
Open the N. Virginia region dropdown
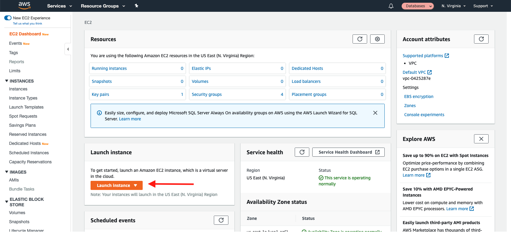click(x=453, y=6)
